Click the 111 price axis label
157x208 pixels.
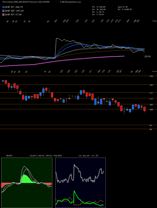[x=151, y=99]
